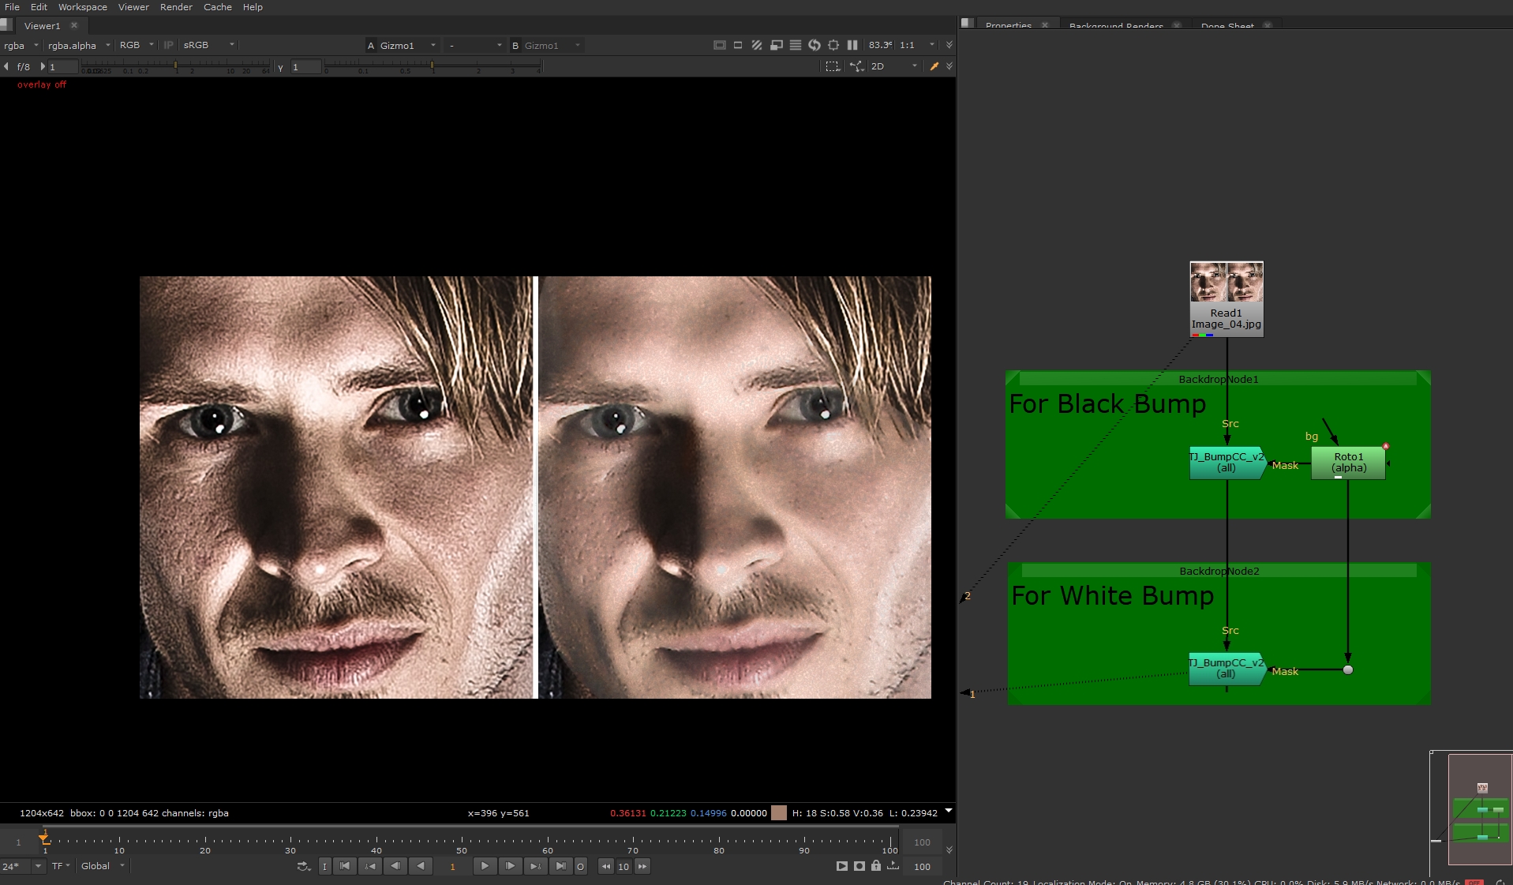Jump to the last frame
Image resolution: width=1513 pixels, height=885 pixels.
pyautogui.click(x=560, y=866)
